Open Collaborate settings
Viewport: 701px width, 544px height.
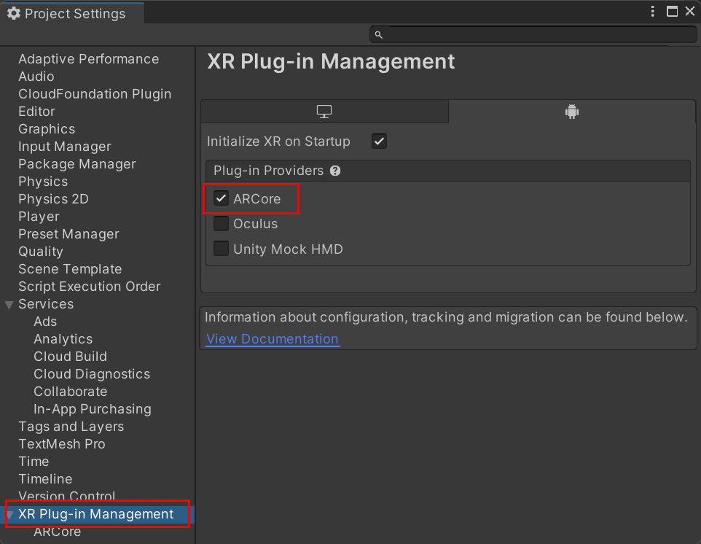[x=70, y=391]
